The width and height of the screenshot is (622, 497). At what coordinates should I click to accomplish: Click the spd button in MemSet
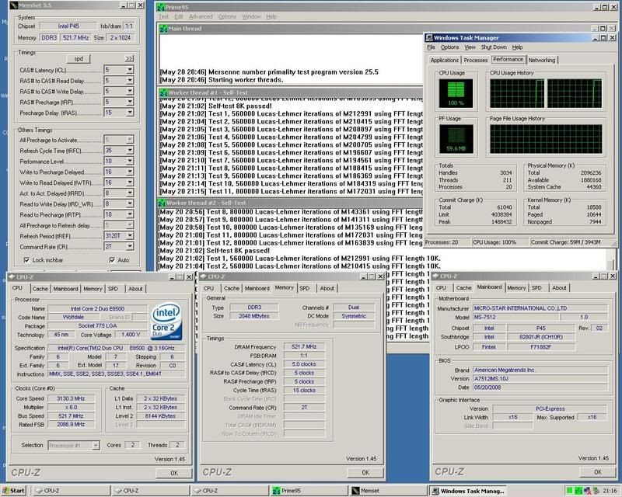tap(79, 58)
